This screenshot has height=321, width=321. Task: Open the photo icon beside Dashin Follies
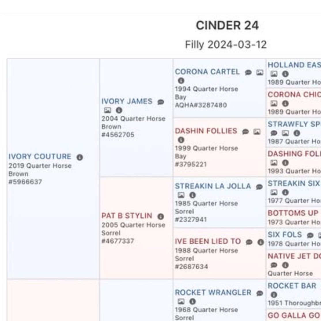pyautogui.click(x=256, y=132)
